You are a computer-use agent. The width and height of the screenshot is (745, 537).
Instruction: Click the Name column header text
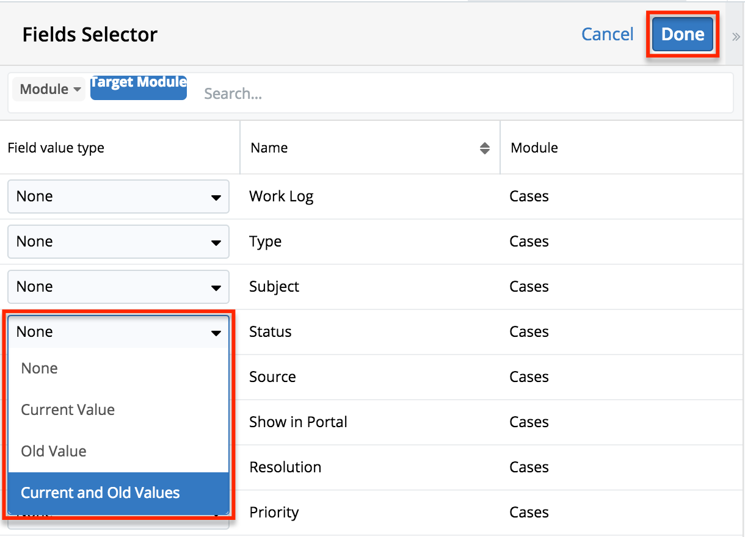[x=269, y=148]
